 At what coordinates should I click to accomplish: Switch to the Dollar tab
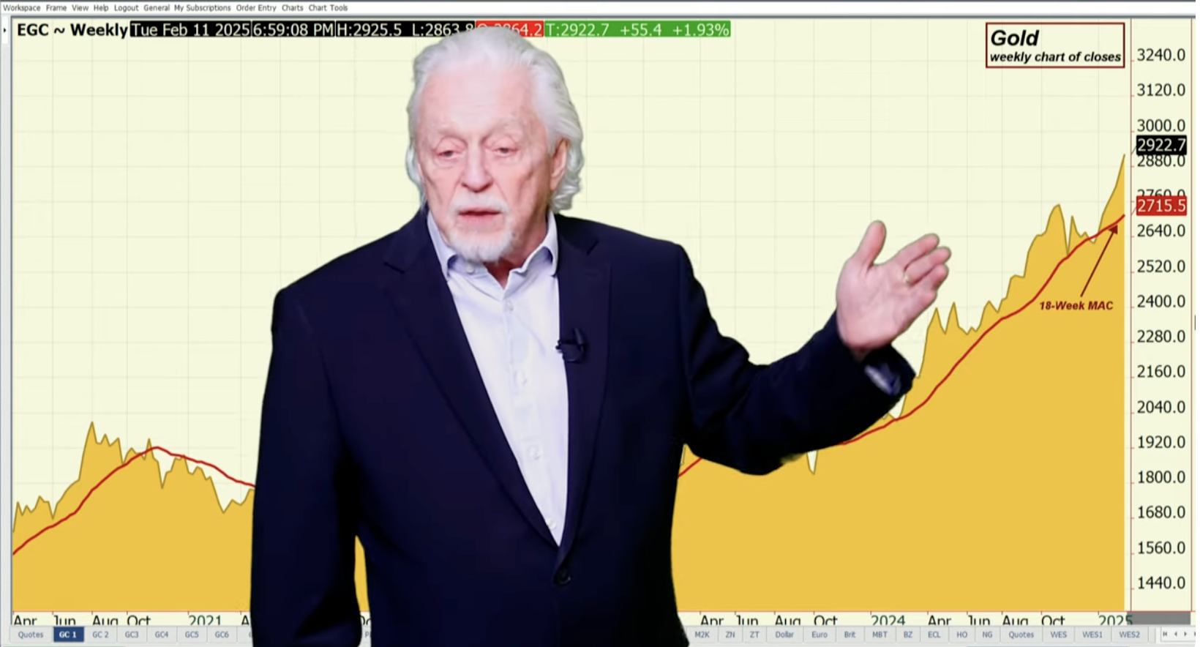click(x=784, y=635)
